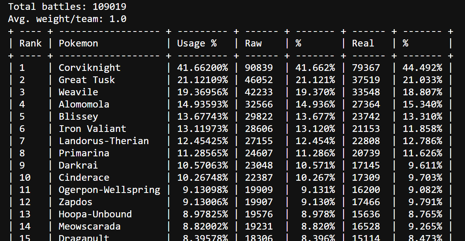This screenshot has width=465, height=241.
Task: Click the Usage % column header
Action: pyautogui.click(x=196, y=43)
